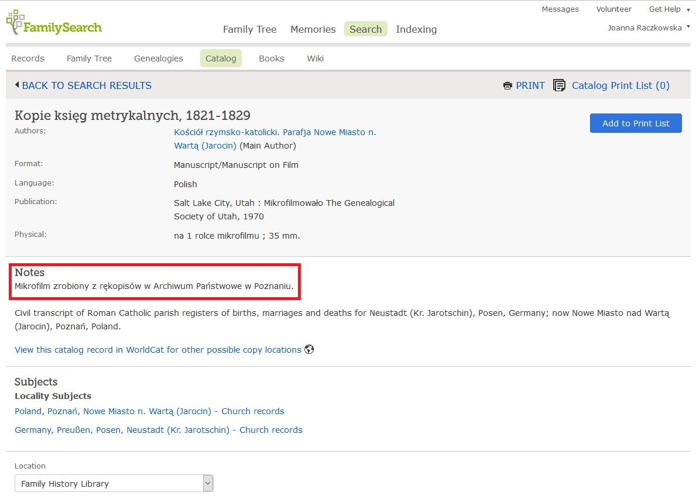Follow the Kościół rzymsko-katolicki author link
Screen dimensions: 696x499
click(275, 132)
